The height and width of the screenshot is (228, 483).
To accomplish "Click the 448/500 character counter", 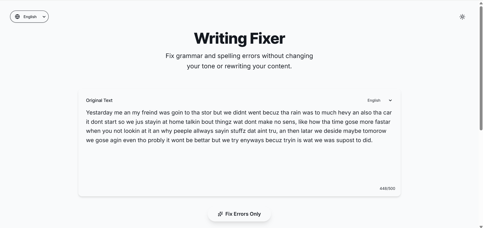I will [x=387, y=188].
